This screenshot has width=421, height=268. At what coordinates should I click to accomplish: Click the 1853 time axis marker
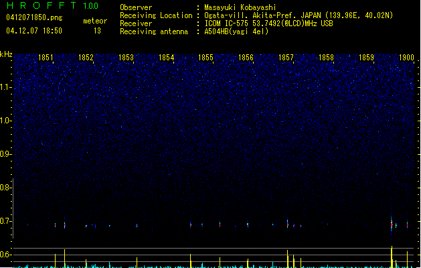click(126, 58)
